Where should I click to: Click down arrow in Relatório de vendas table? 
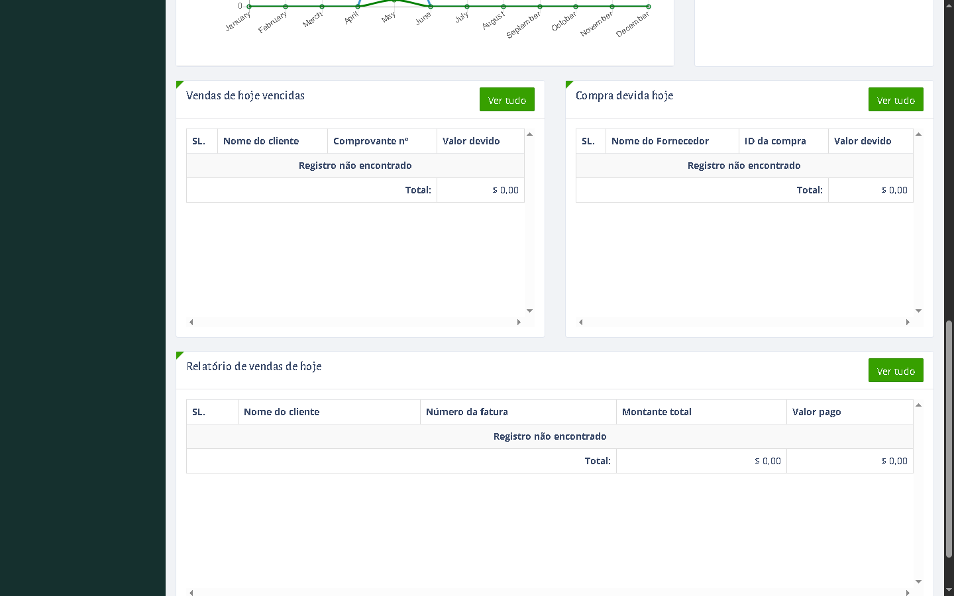[918, 581]
